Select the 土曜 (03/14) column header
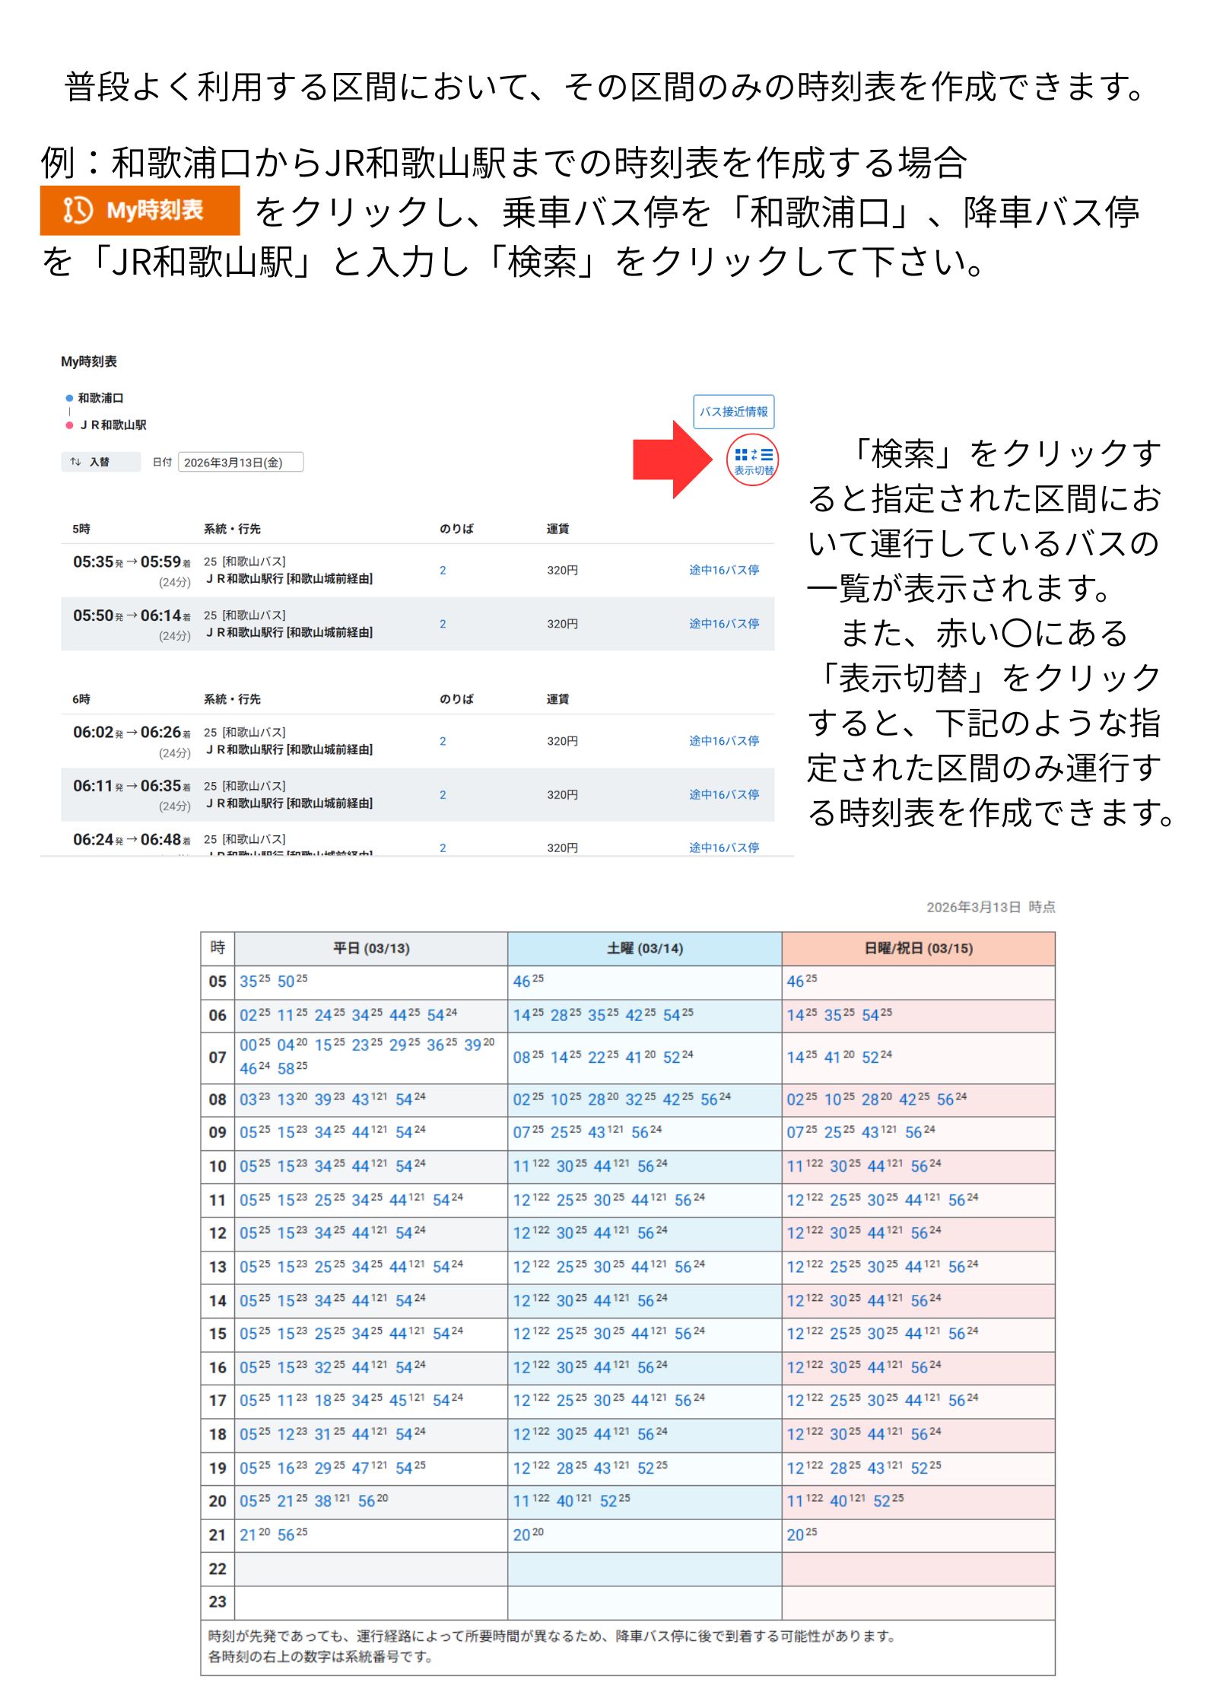The width and height of the screenshot is (1207, 1708). click(644, 949)
